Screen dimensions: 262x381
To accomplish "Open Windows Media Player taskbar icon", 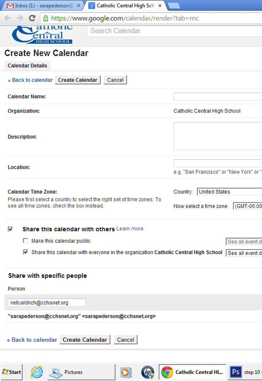I will click(x=125, y=372).
